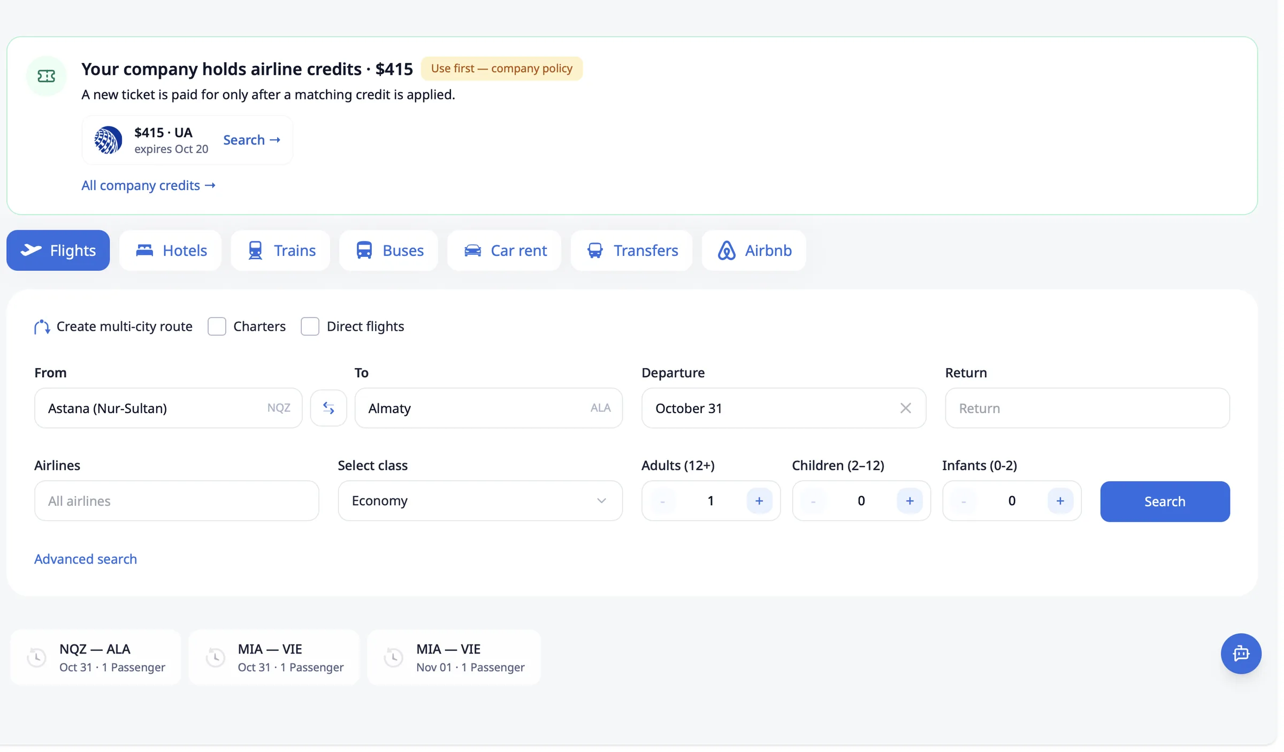Click the clock icon on NQZ — ALA card

(x=36, y=657)
